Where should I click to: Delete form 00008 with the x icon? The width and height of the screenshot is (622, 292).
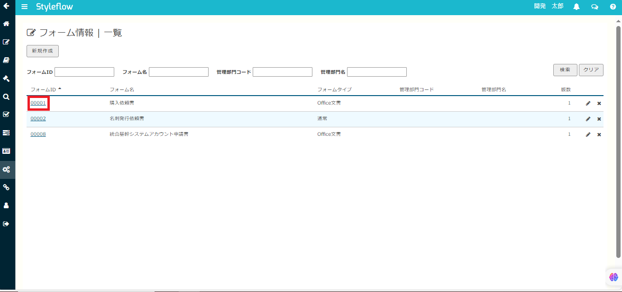[599, 134]
